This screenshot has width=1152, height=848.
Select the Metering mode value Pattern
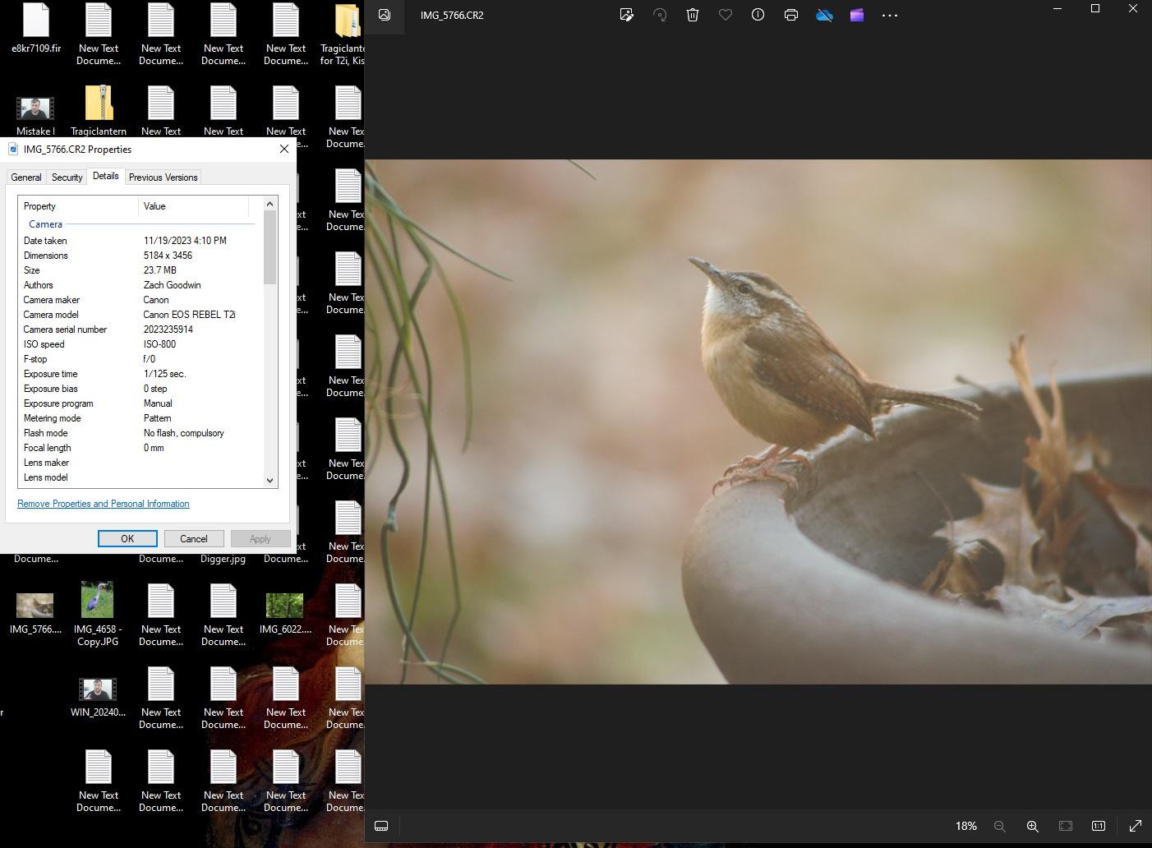(x=157, y=418)
